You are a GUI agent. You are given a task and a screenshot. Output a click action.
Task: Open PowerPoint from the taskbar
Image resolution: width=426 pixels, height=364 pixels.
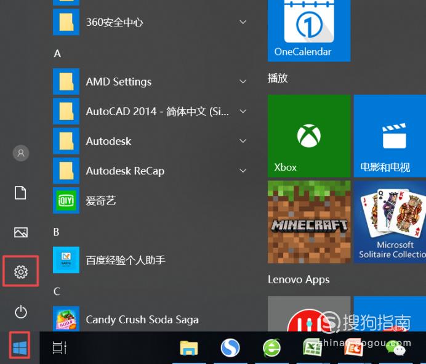tap(354, 348)
